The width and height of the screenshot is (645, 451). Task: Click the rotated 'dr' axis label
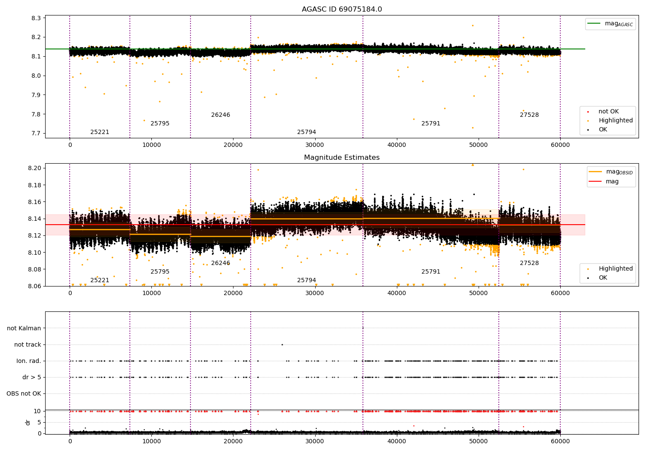pos(28,422)
